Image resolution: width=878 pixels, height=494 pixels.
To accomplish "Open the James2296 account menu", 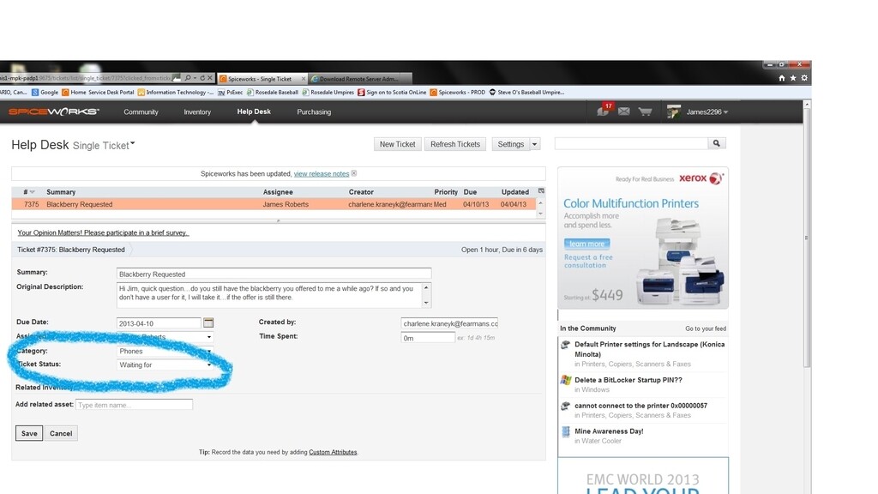I will (x=706, y=111).
